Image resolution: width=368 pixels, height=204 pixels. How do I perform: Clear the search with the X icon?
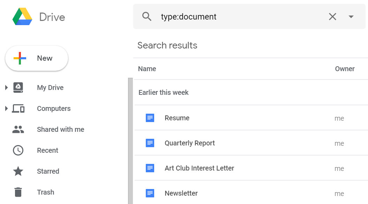point(332,16)
